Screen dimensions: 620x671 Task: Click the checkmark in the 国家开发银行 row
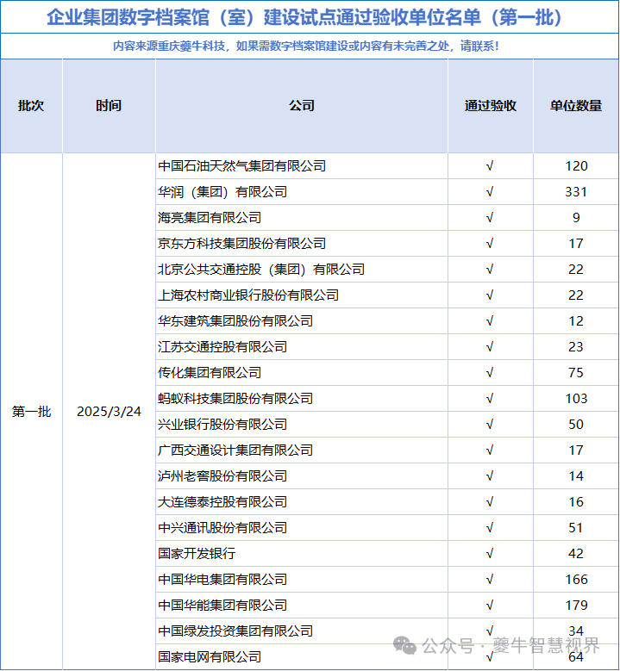(x=490, y=554)
